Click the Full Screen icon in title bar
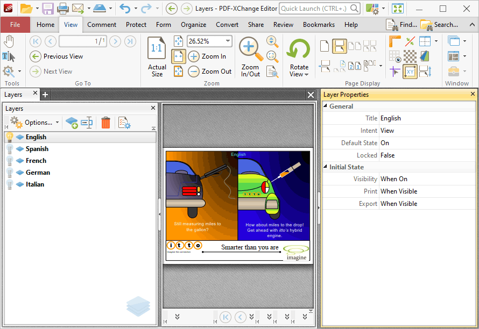The image size is (479, 329). click(398, 9)
